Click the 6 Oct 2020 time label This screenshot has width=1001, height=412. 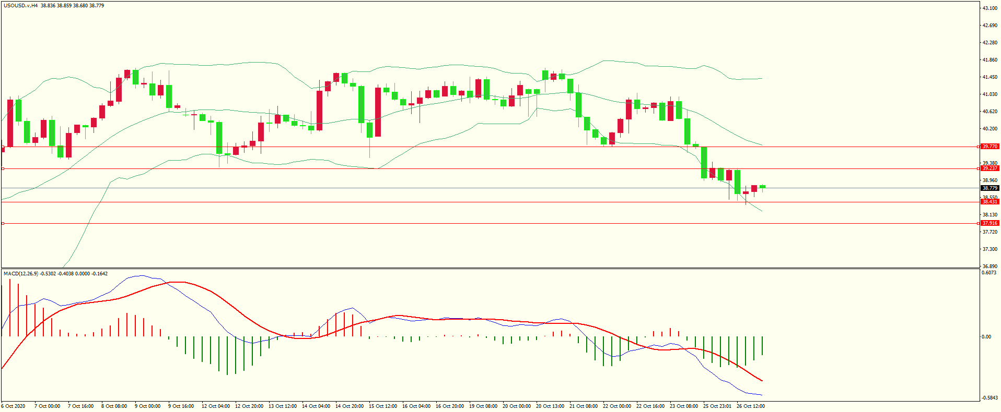[13, 406]
